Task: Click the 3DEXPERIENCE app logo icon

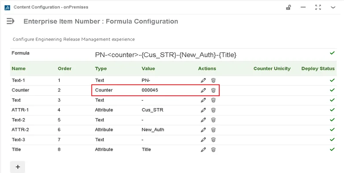Action: tap(7, 7)
